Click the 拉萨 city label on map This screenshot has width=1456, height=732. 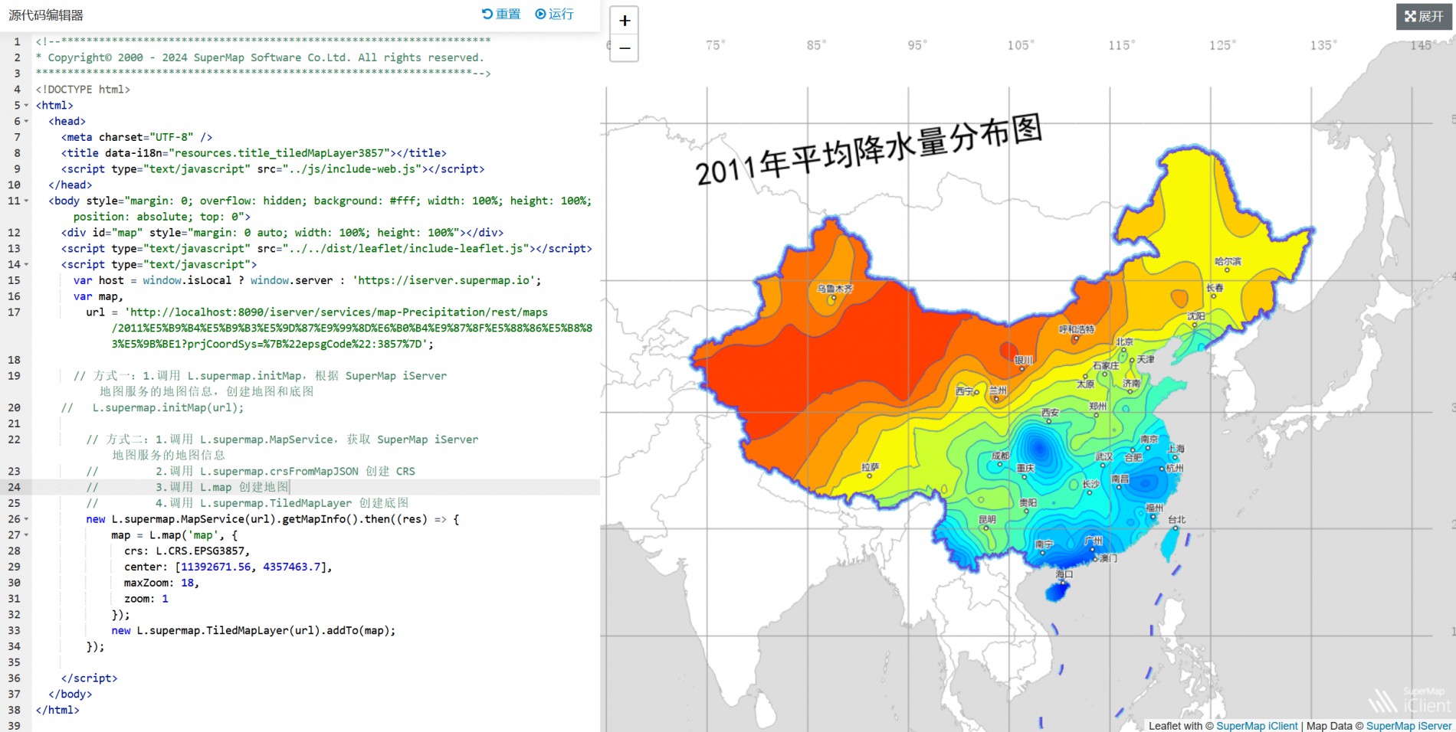(x=870, y=467)
